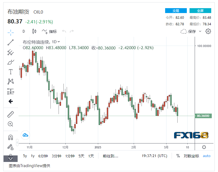
Task: Select the brush drawing tool
Action: pos(11,62)
